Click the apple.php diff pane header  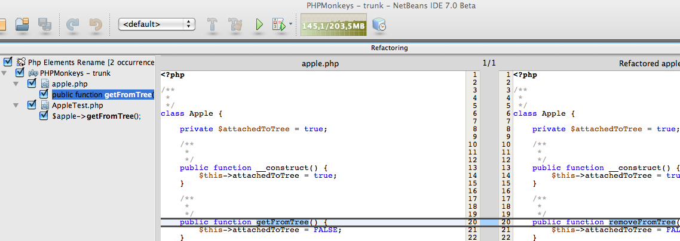click(320, 64)
